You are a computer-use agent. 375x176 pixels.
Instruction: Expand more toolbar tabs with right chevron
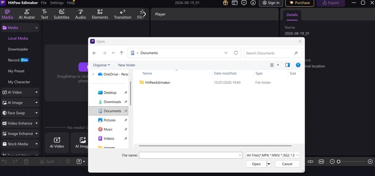coord(144,15)
